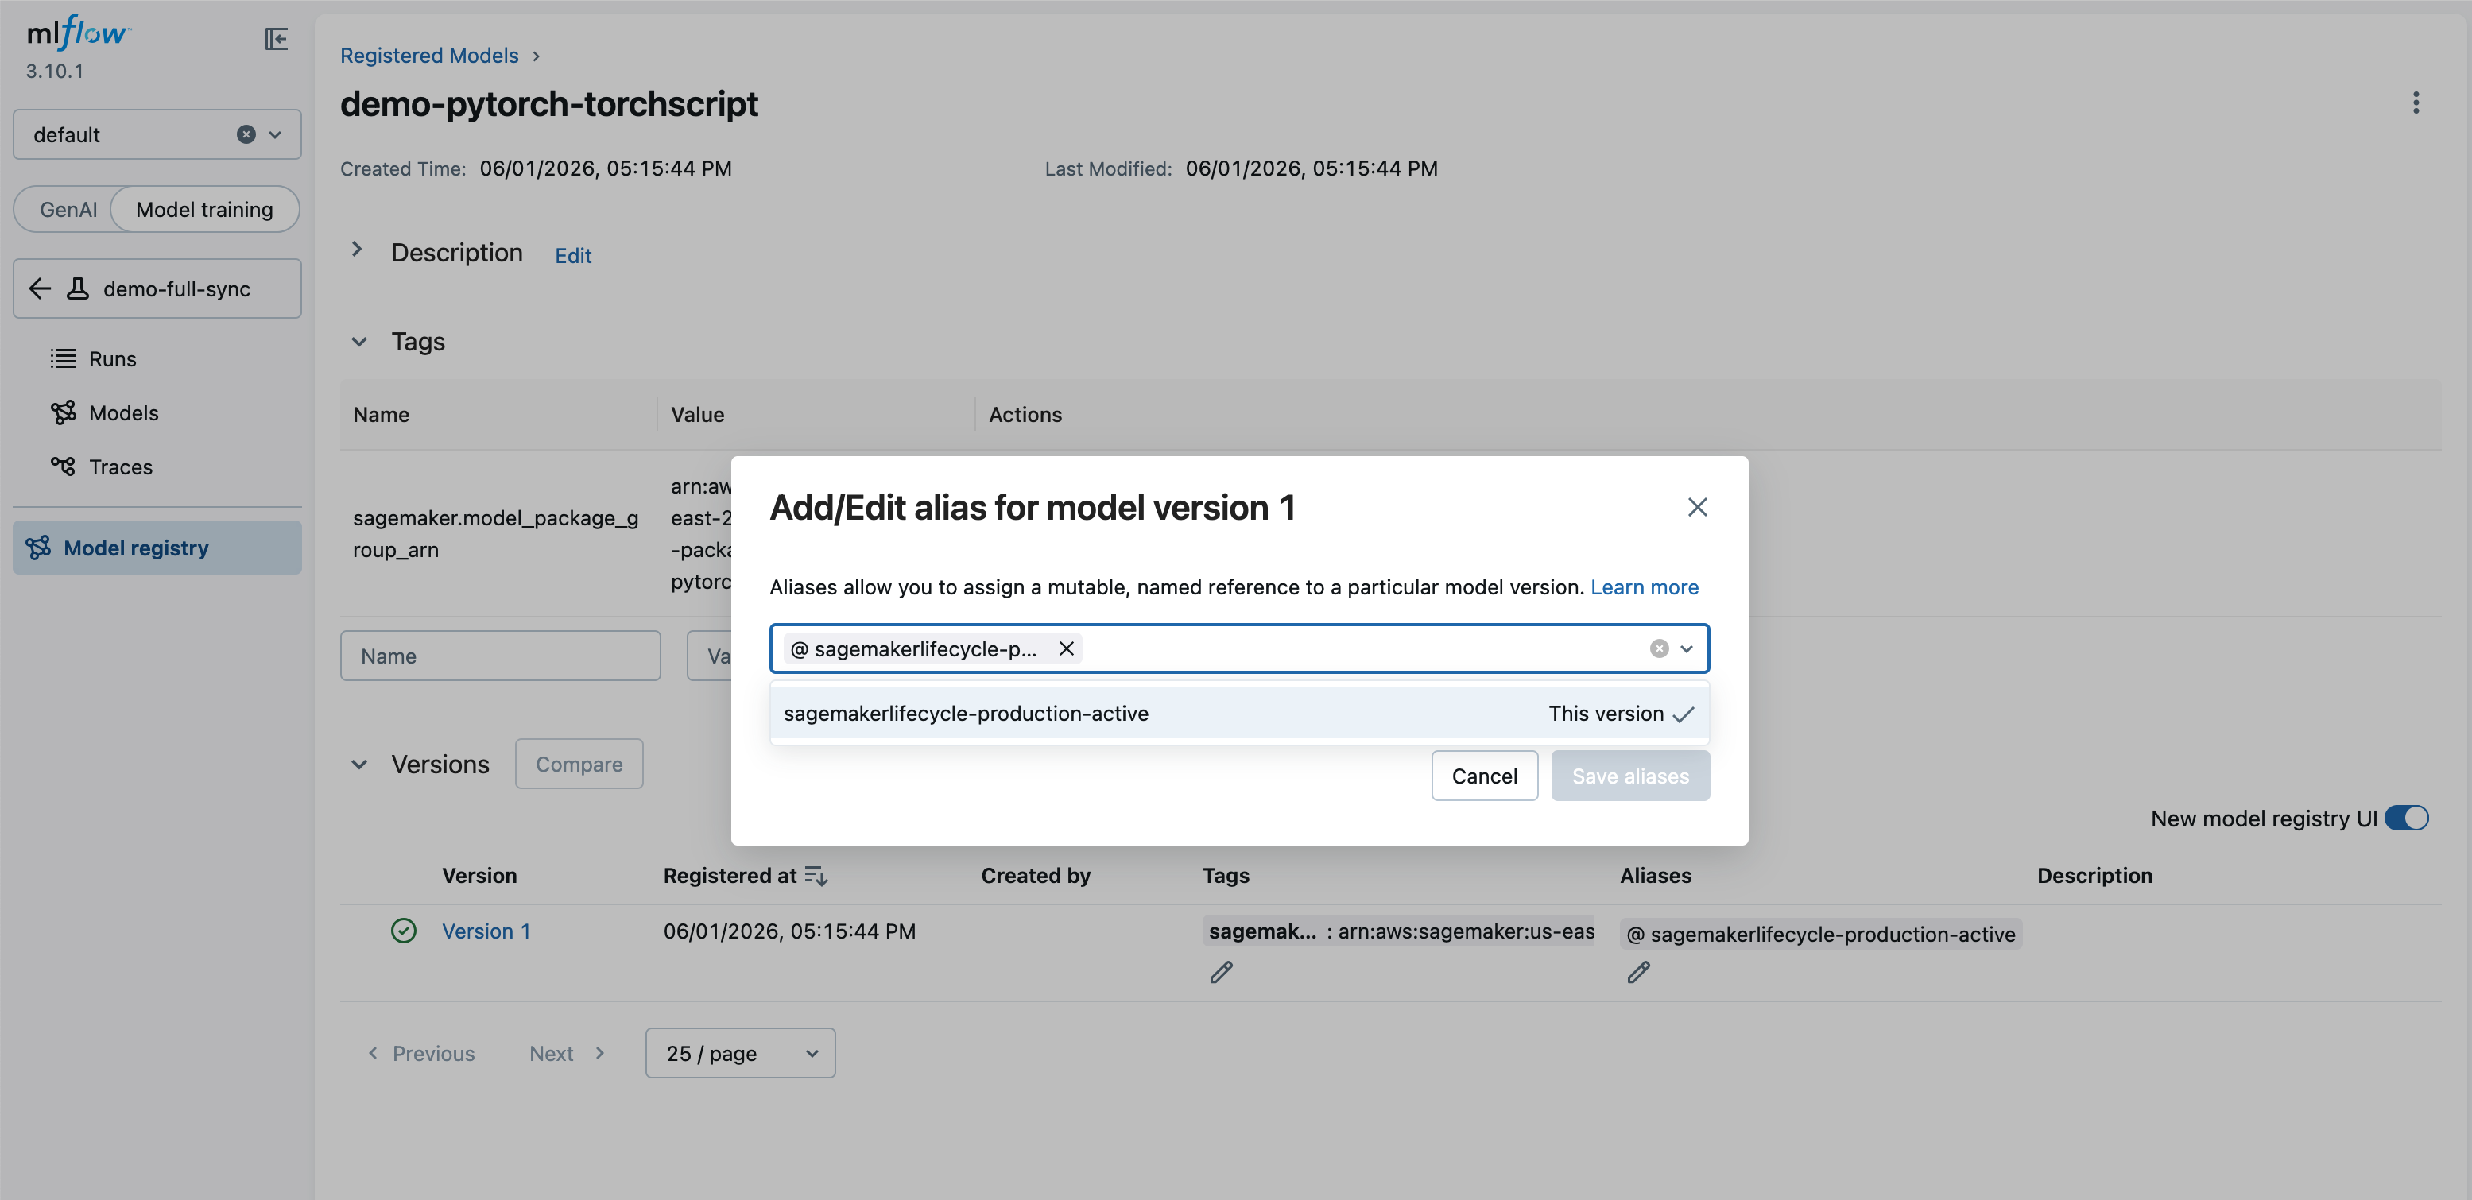Select sagemakerlifecycle-production-active option

[1239, 714]
